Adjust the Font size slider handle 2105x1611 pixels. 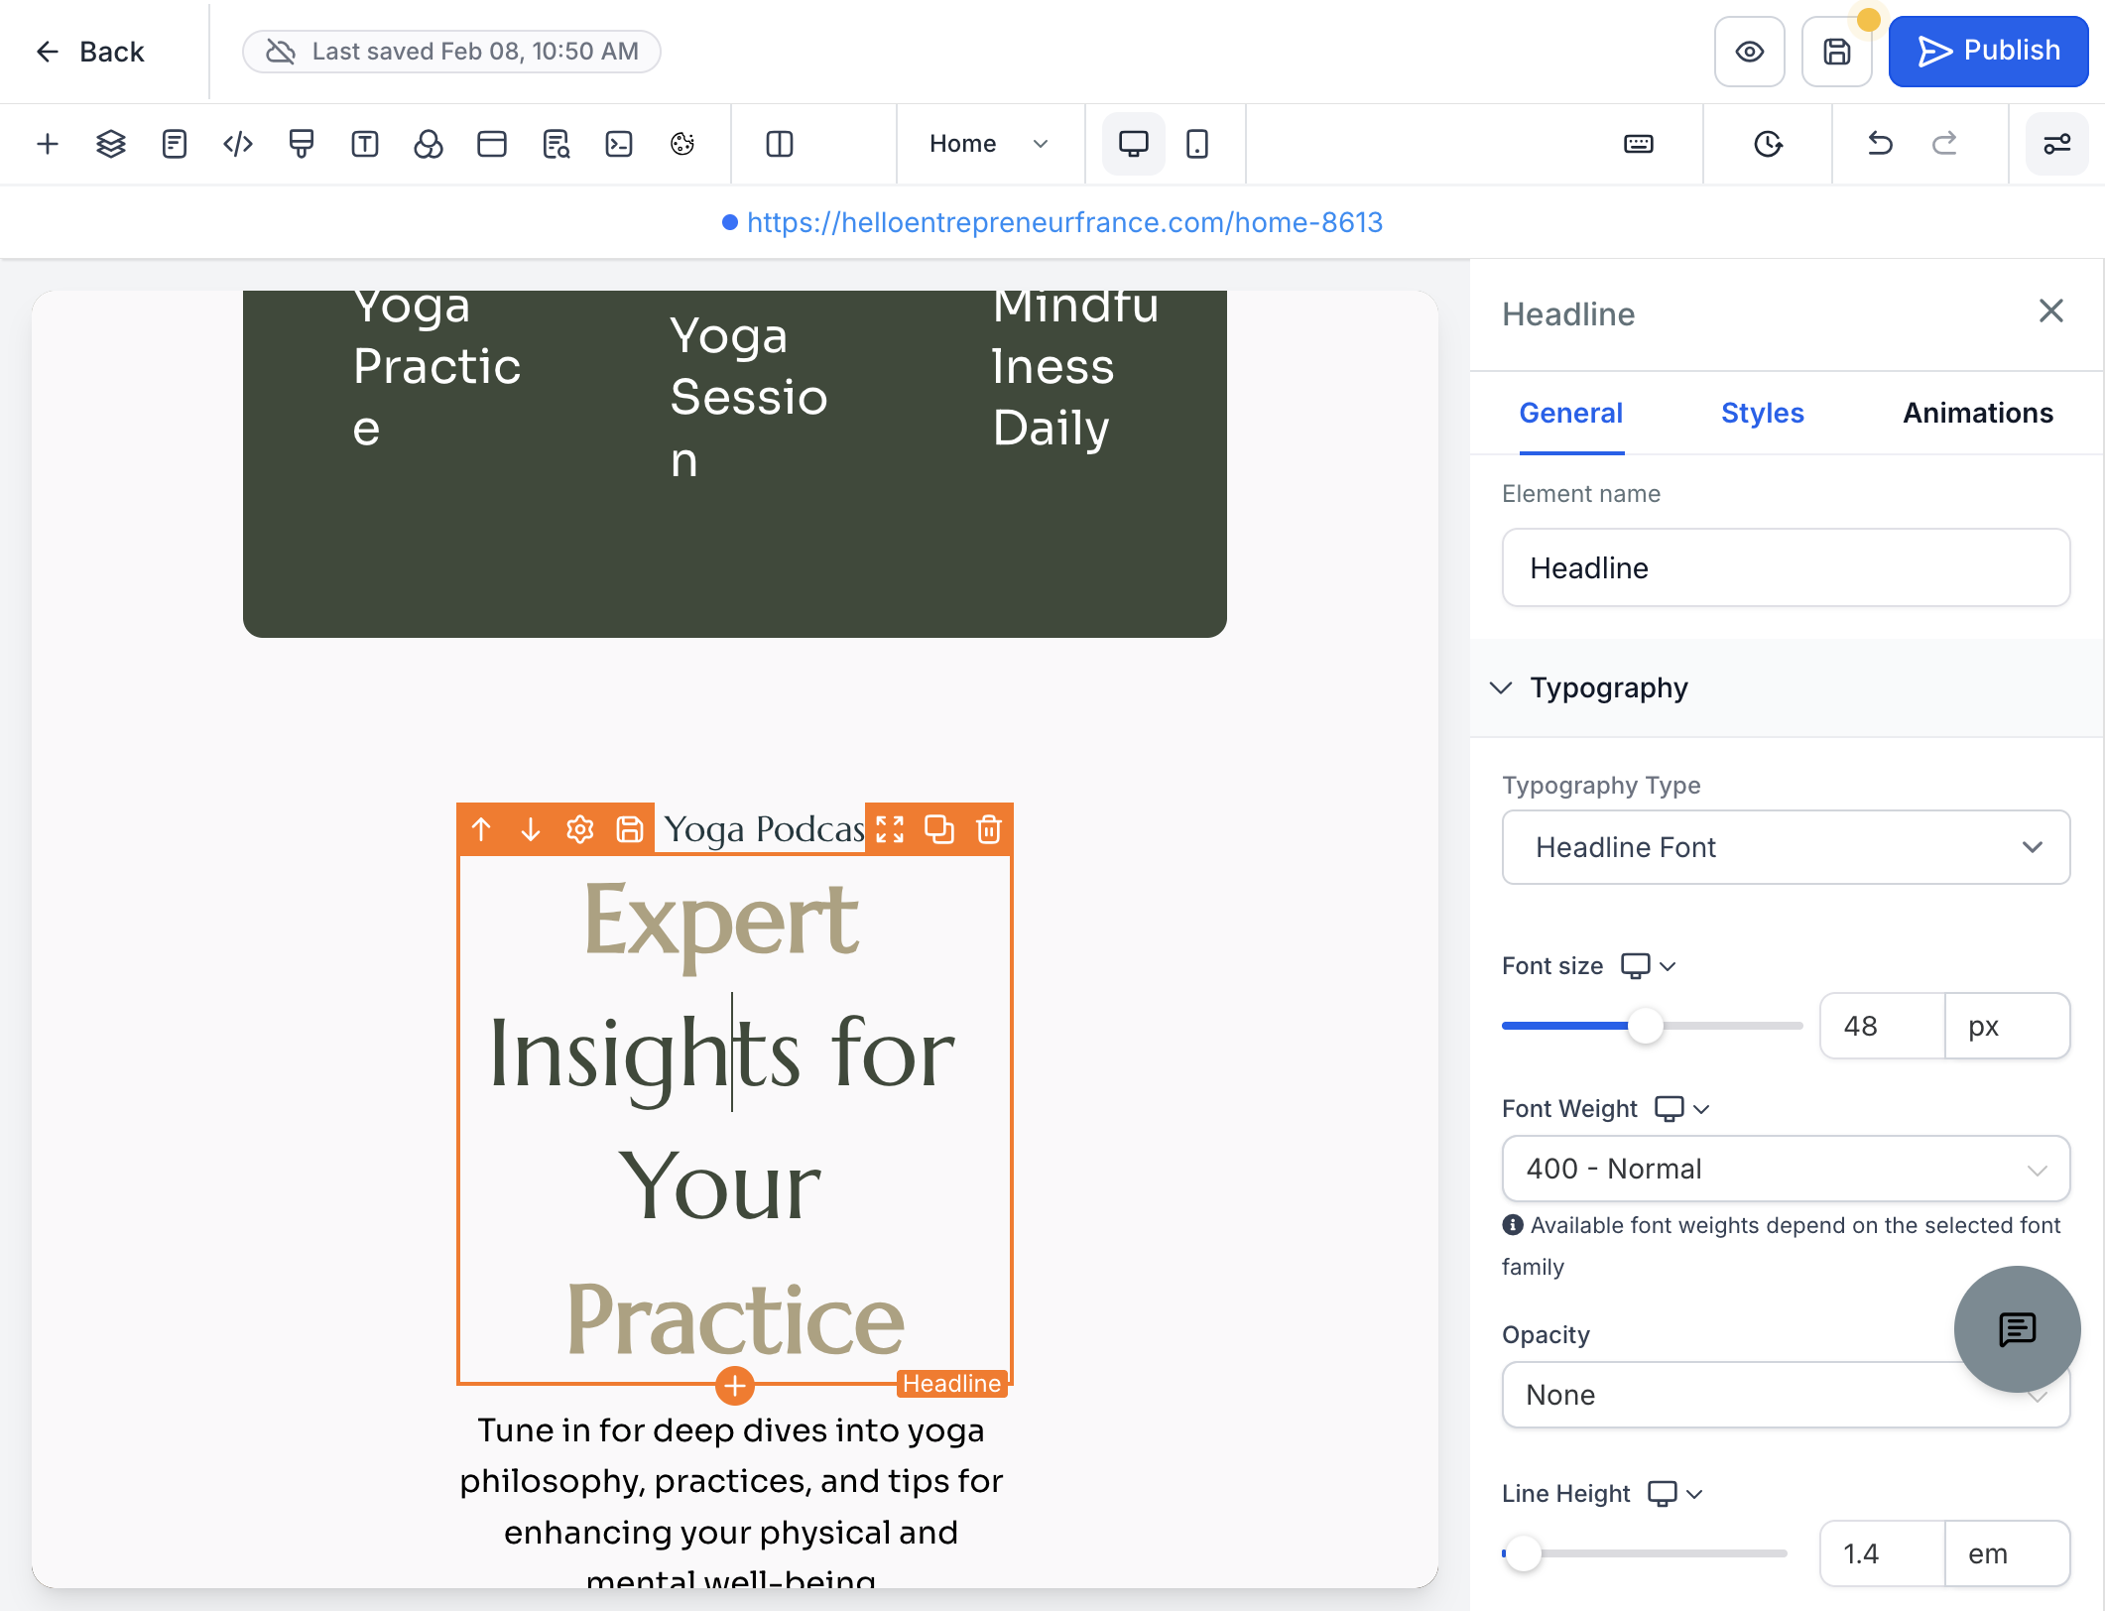[x=1646, y=1026]
